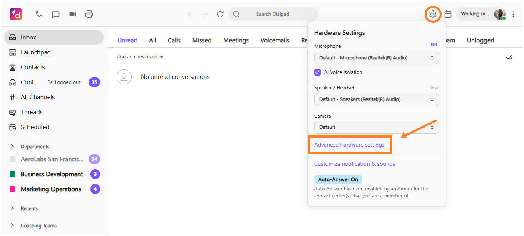
Task: Open Launchpad in the sidebar
Action: click(54, 52)
